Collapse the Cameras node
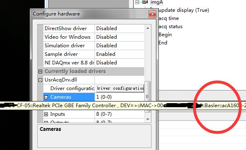Screen dimensions: 246x150 point(46,97)
